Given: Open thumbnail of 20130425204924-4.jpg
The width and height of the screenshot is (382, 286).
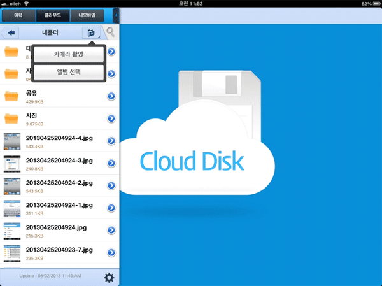Looking at the screenshot, I should (x=12, y=141).
